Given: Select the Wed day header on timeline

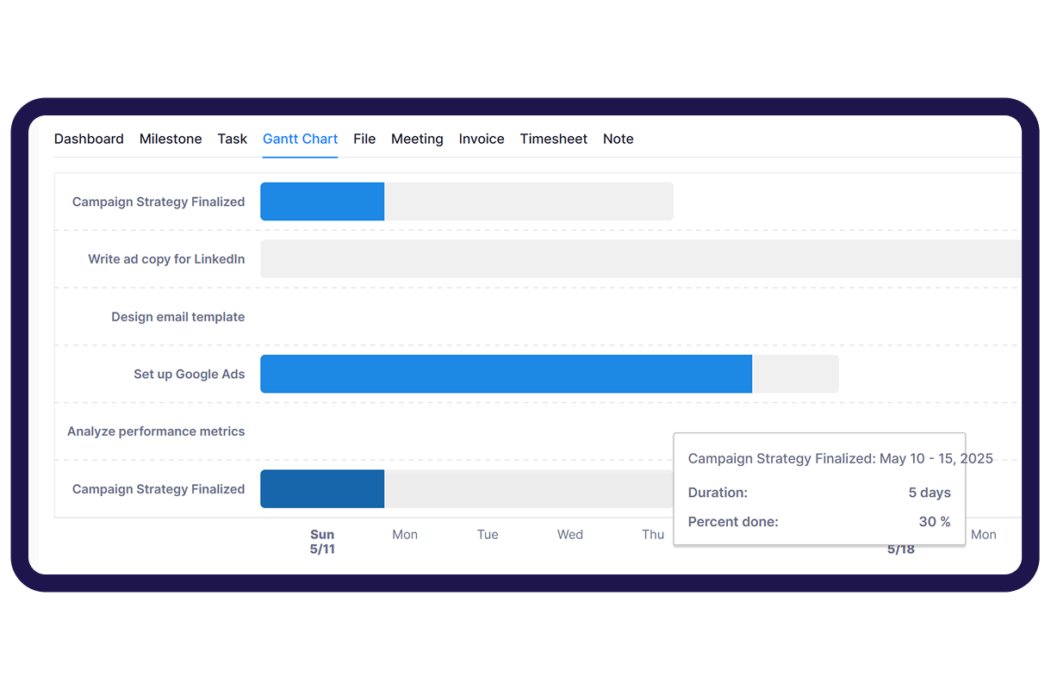Looking at the screenshot, I should coord(569,535).
